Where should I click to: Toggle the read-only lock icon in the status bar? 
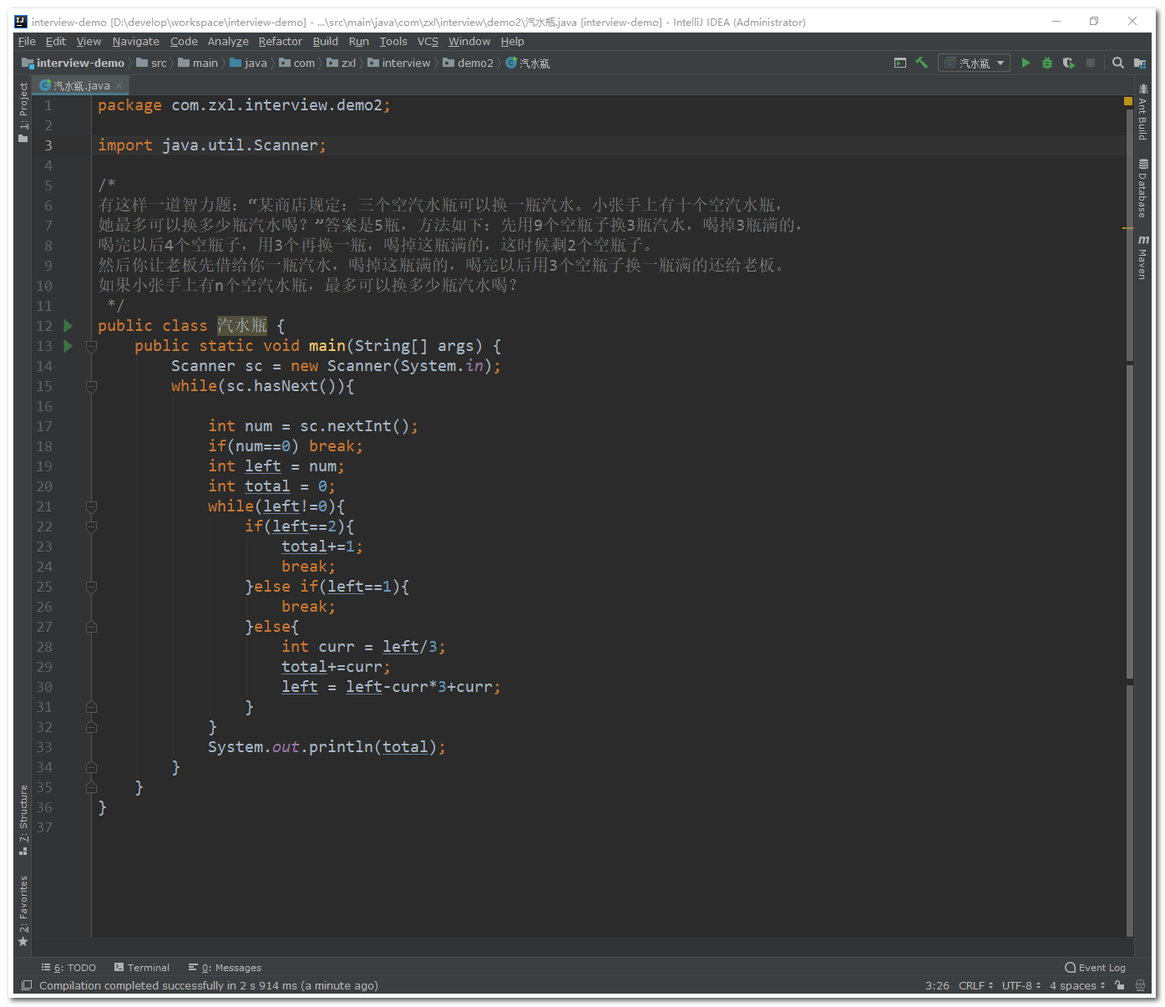pyautogui.click(x=1120, y=986)
